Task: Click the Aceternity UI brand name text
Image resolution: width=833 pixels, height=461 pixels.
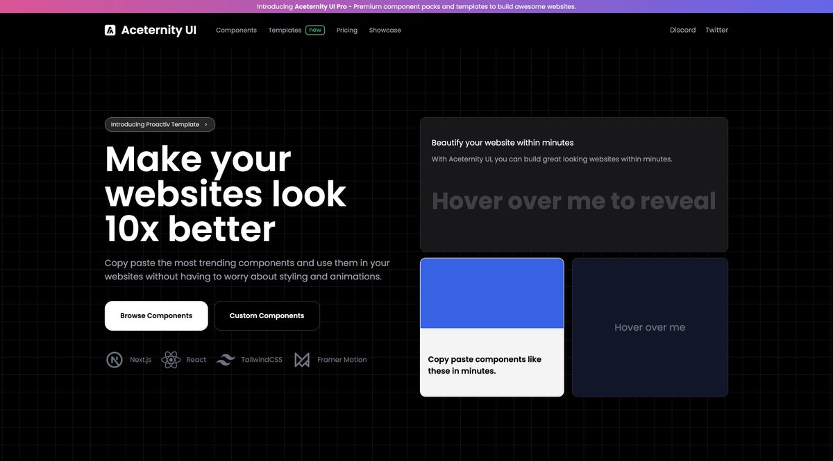Action: click(159, 31)
